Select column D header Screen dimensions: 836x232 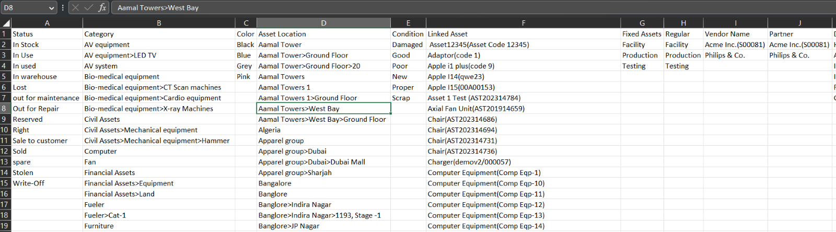click(323, 23)
